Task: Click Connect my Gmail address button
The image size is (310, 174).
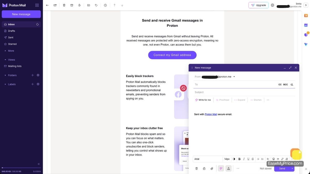Action: coord(172,55)
